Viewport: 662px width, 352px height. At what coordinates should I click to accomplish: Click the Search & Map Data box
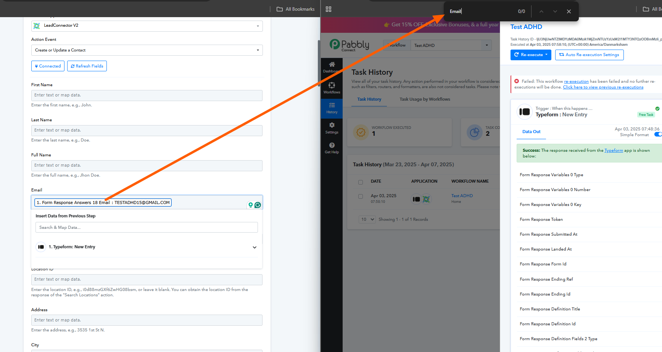tap(147, 227)
